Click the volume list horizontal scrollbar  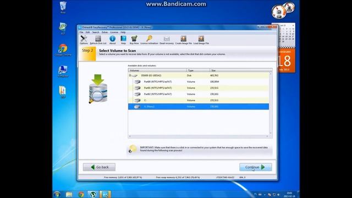pyautogui.click(x=199, y=136)
